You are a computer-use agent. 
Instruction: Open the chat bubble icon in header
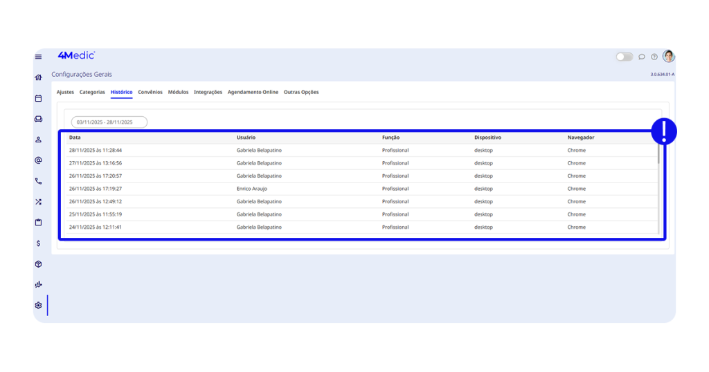tap(642, 57)
